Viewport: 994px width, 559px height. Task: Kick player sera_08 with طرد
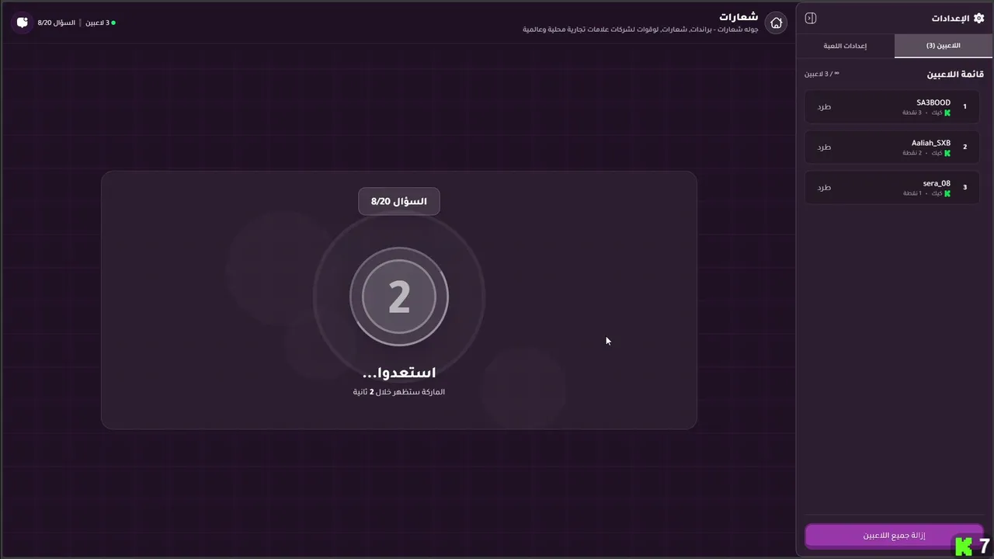[824, 187]
